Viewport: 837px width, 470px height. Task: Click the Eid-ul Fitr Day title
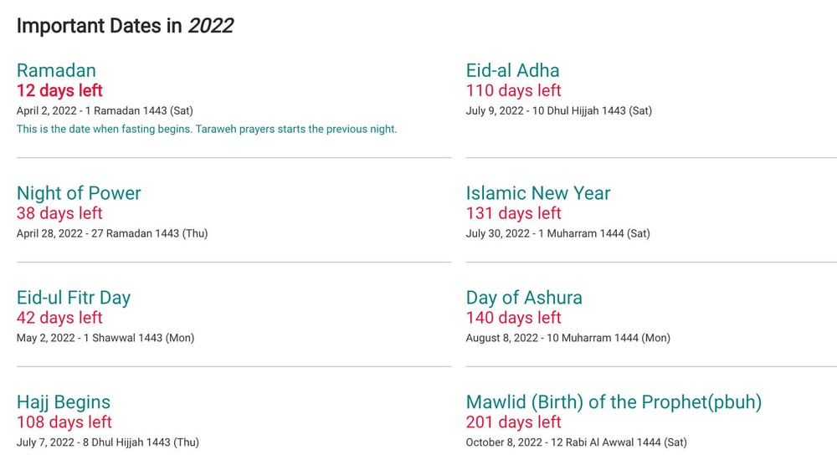74,298
